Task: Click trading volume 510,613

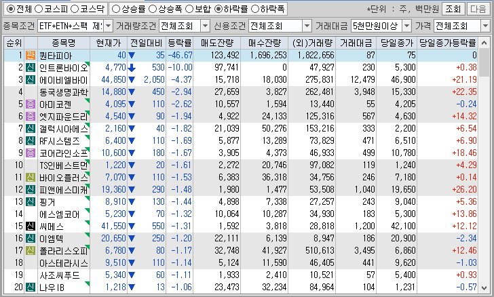Action: [320, 251]
